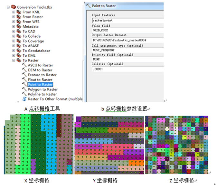Expand the To Geodatabase toolset
This screenshot has width=217, height=188.
click(x=14, y=51)
